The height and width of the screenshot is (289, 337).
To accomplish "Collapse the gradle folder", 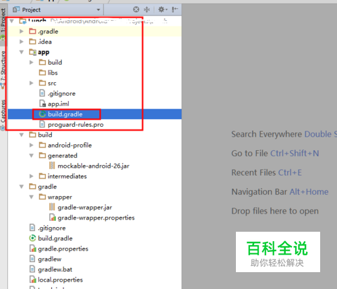I will tap(22, 187).
